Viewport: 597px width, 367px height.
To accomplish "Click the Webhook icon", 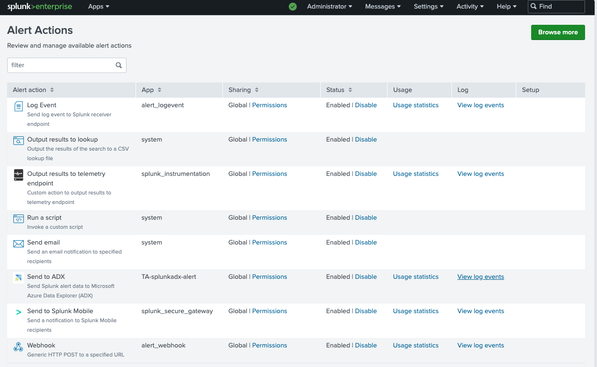I will tap(18, 347).
